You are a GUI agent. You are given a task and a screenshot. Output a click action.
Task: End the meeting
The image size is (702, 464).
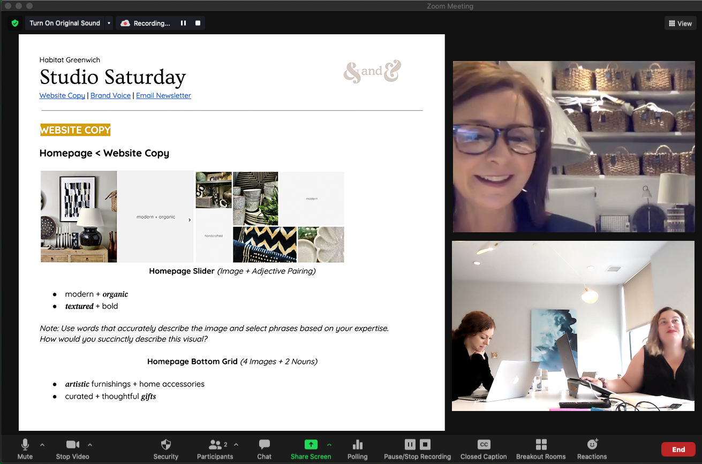pos(678,449)
